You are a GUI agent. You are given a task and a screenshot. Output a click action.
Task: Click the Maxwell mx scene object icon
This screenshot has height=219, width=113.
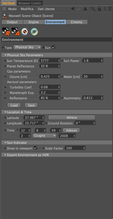[5, 16]
